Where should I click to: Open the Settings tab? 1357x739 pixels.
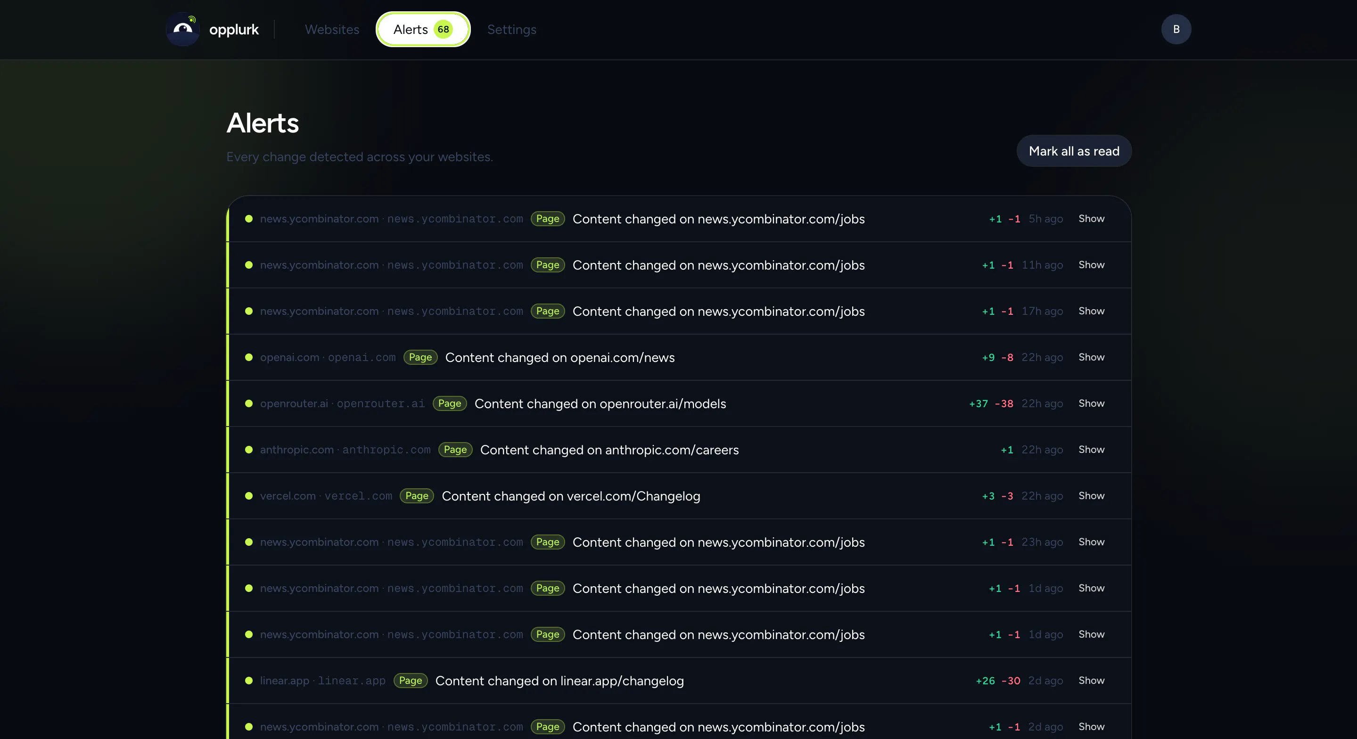(511, 30)
